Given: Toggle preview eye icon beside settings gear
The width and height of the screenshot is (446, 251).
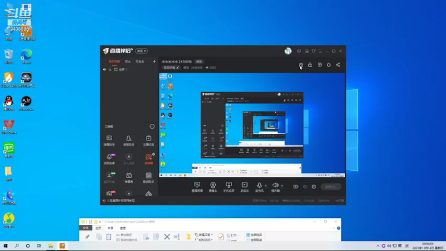Looking at the screenshot, I should 305,187.
